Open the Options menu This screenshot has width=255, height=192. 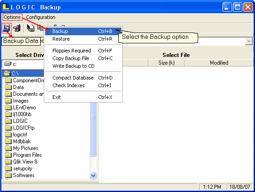click(x=12, y=17)
